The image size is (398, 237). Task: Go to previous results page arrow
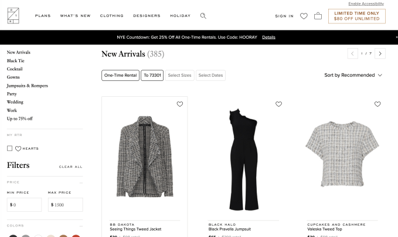click(352, 53)
